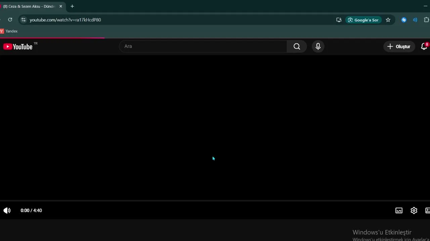Click the Google'a Sor lens button
The image size is (430, 241).
click(x=363, y=20)
